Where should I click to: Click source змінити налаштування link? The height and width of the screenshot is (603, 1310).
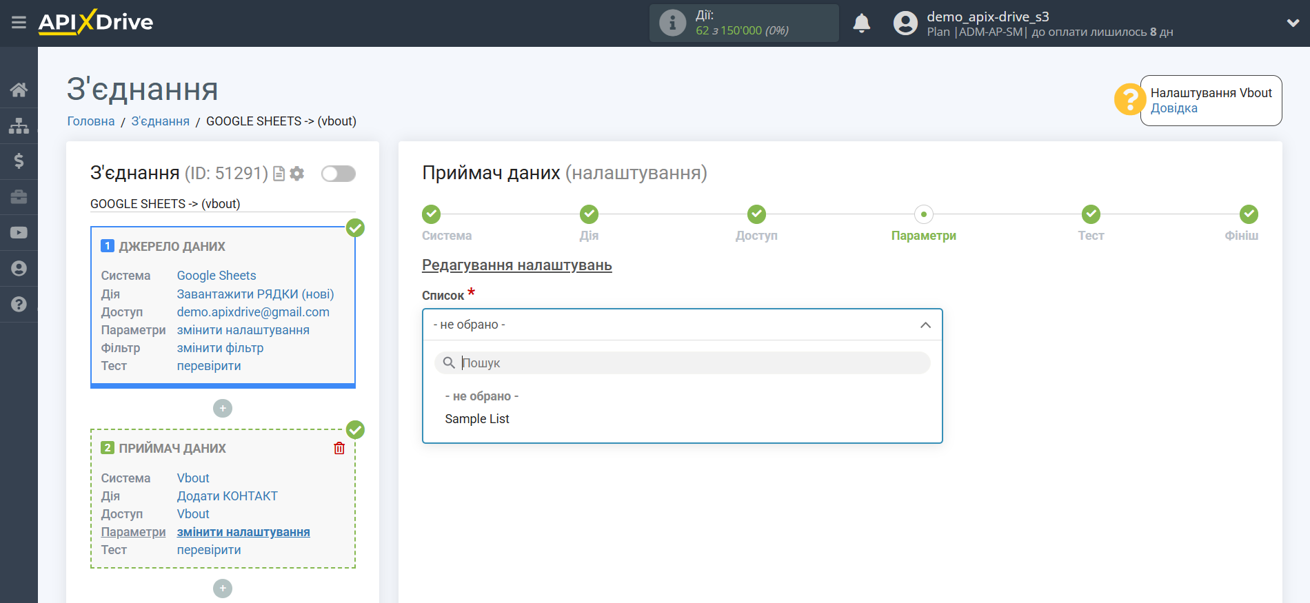243,330
